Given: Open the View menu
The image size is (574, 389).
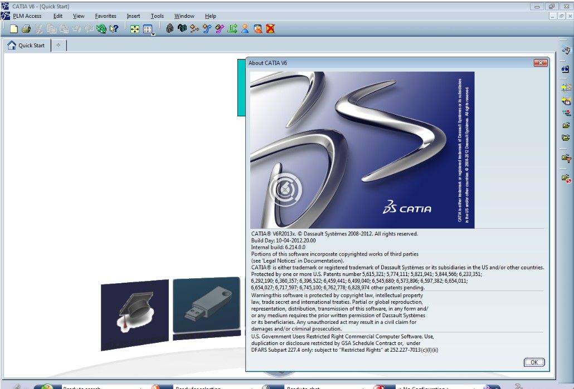Looking at the screenshot, I should (79, 16).
